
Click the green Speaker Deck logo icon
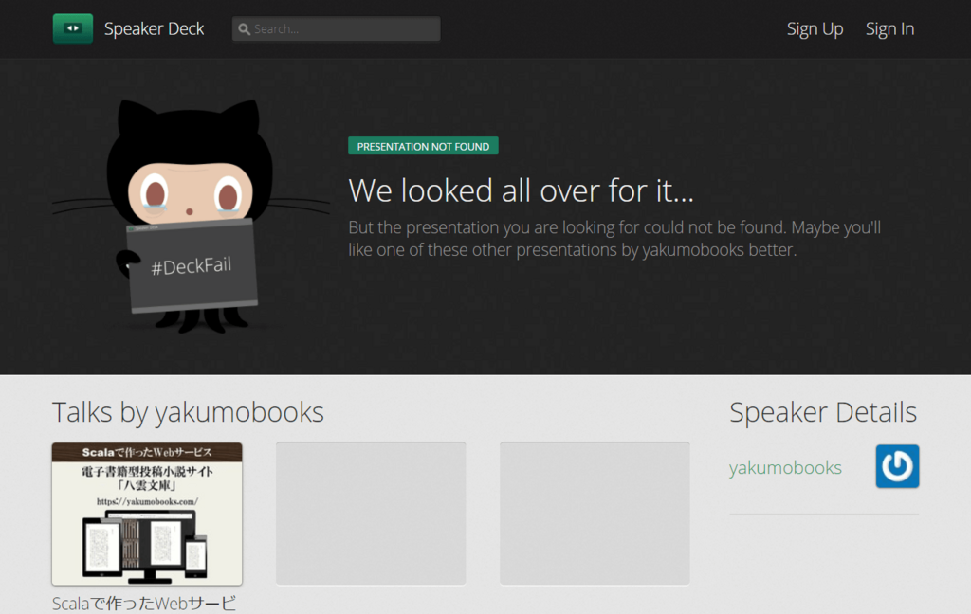point(72,28)
